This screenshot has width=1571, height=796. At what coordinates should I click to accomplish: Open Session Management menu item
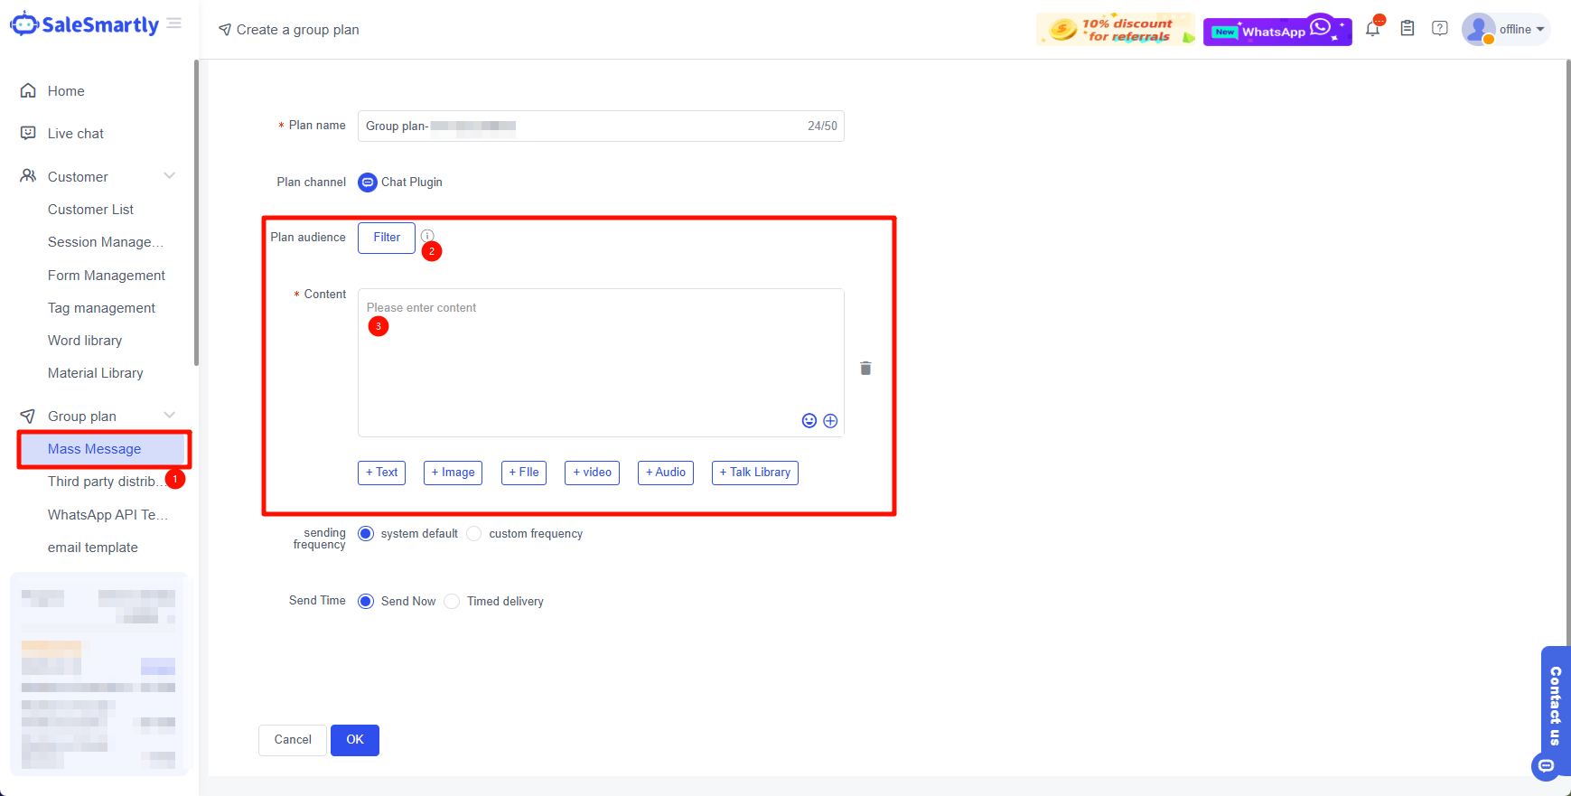(x=106, y=242)
